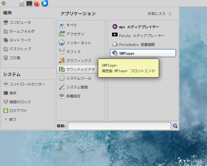Open the オフィス category label
207x166 pixels.
73,52
